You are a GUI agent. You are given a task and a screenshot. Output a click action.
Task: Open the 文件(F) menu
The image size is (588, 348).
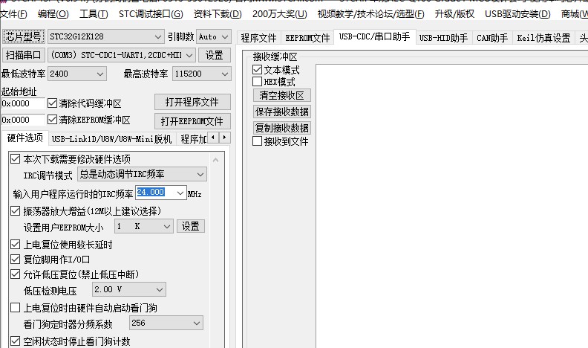13,14
